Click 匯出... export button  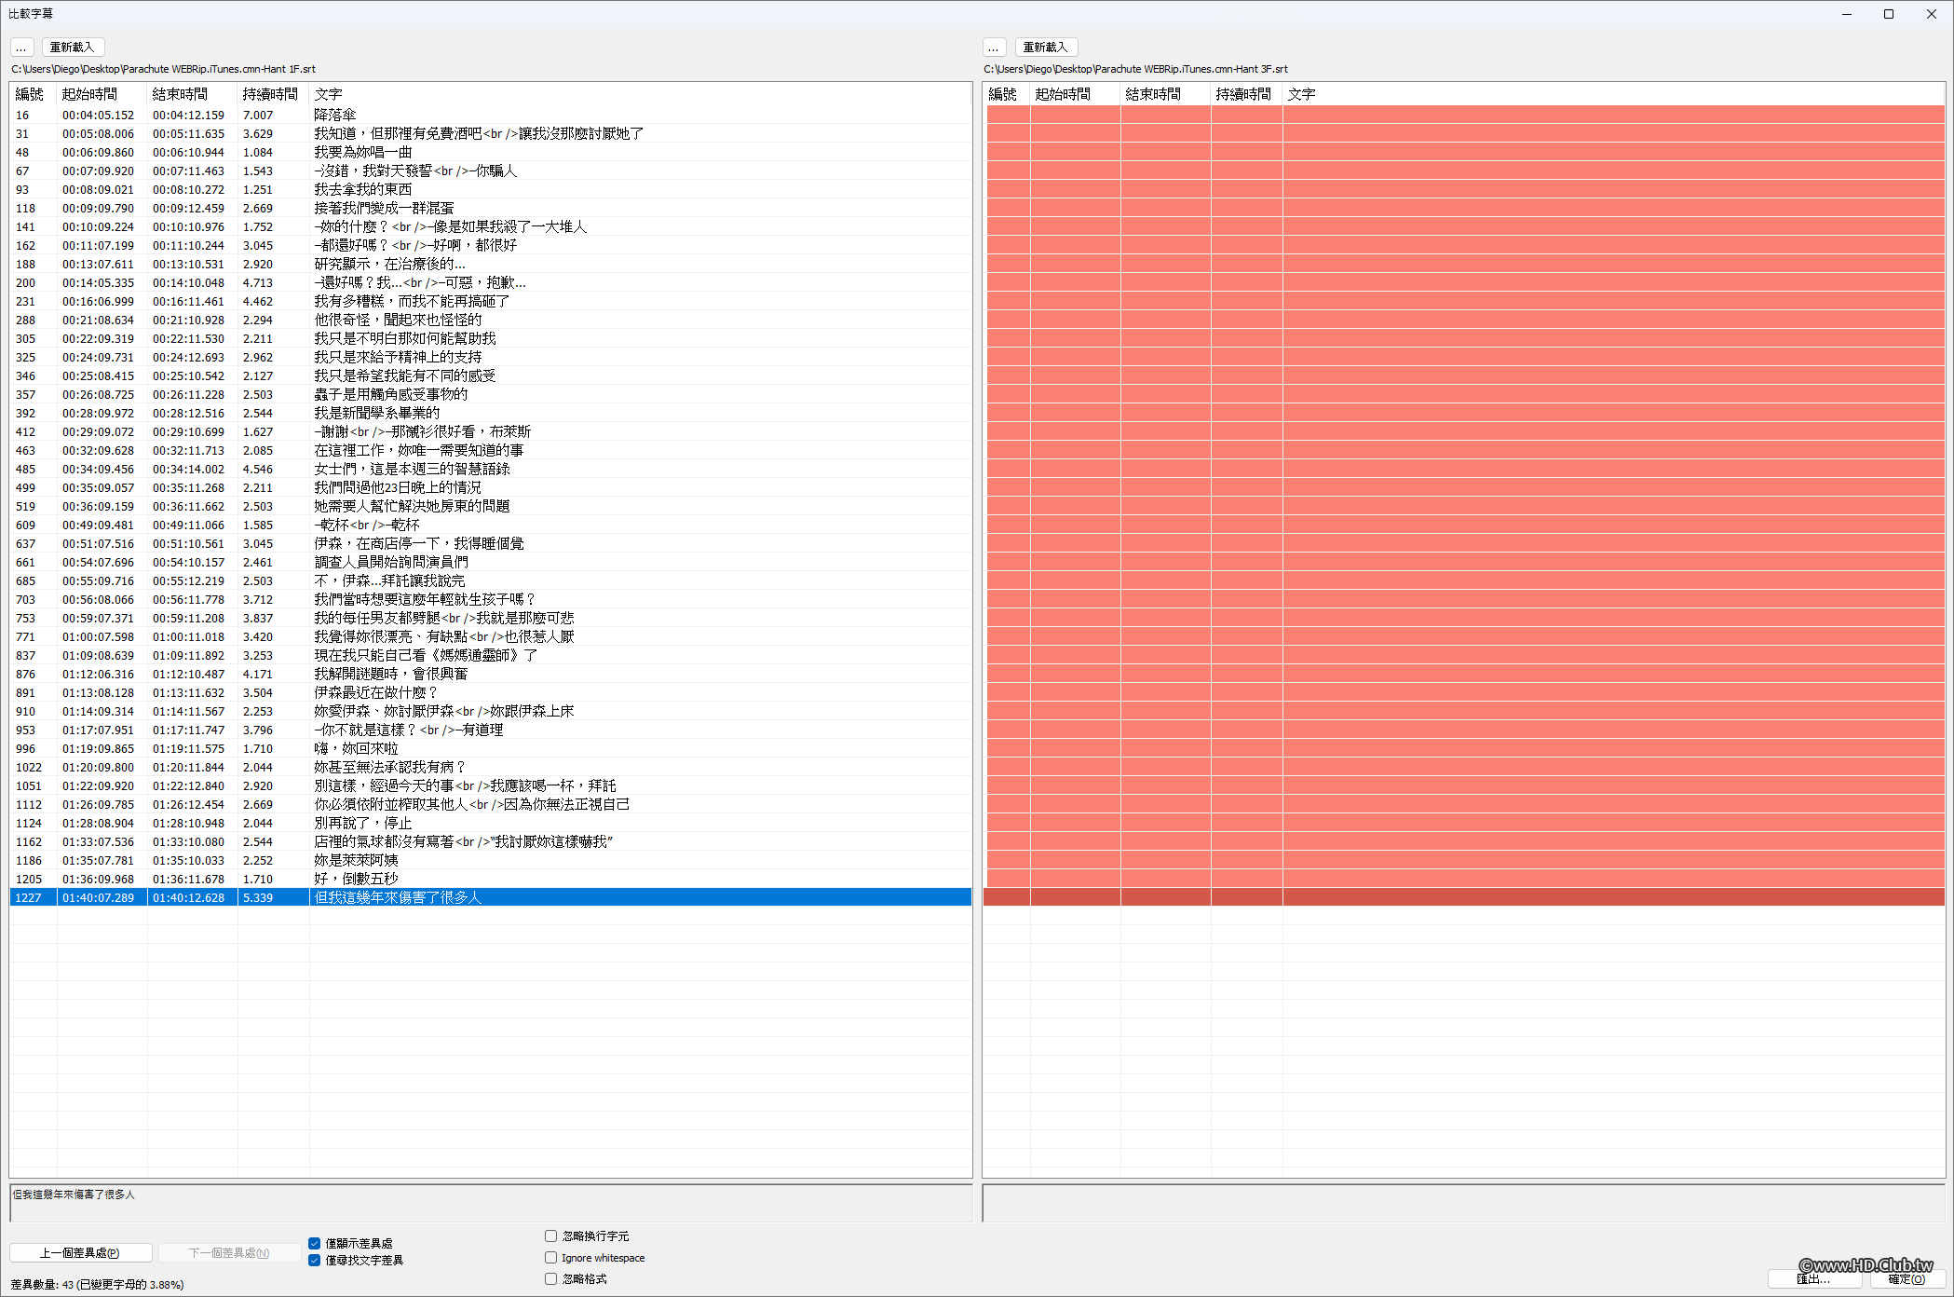tap(1814, 1279)
